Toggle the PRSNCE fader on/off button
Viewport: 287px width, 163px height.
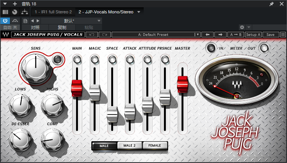click(165, 60)
